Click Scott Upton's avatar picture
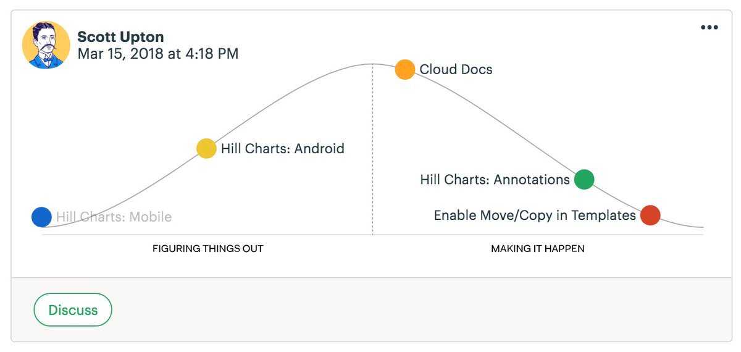741x352 pixels. tap(46, 45)
